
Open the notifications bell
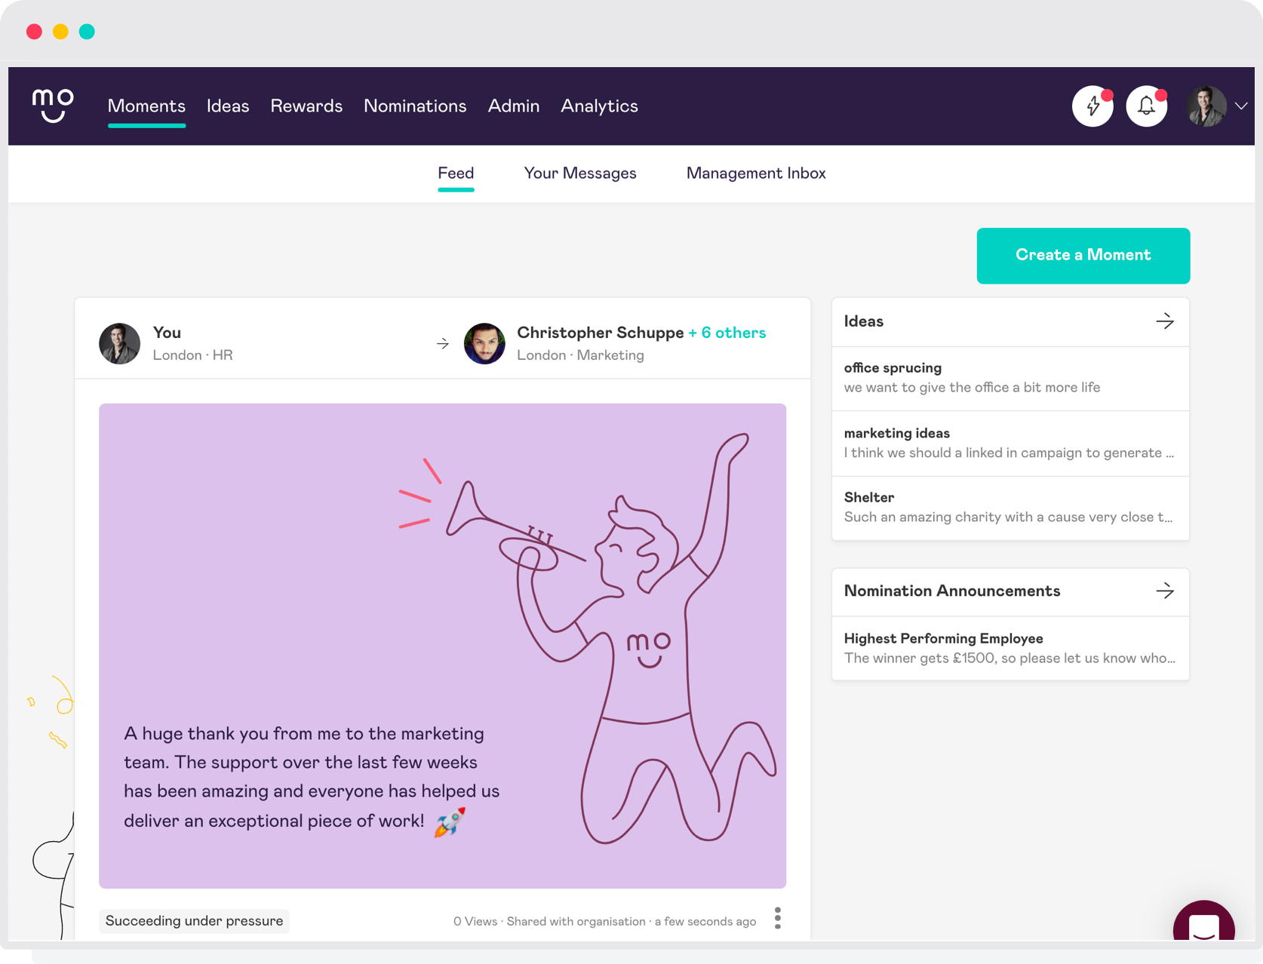click(x=1146, y=106)
